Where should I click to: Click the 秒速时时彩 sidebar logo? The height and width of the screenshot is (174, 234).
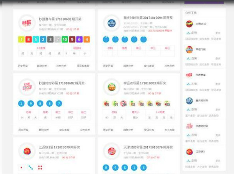[189, 126]
